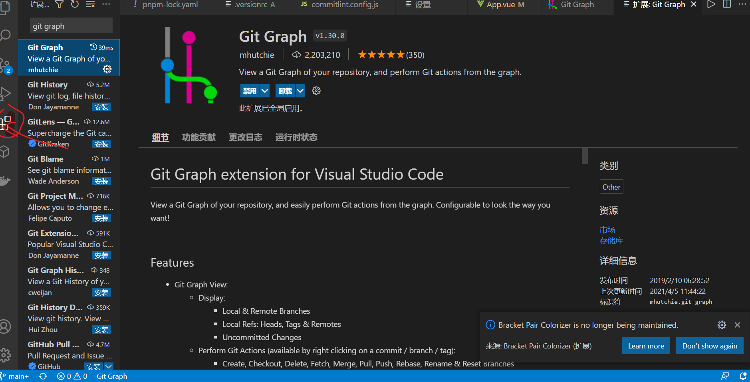Select the 细节 details tab
Image resolution: width=750 pixels, height=382 pixels.
pos(160,137)
